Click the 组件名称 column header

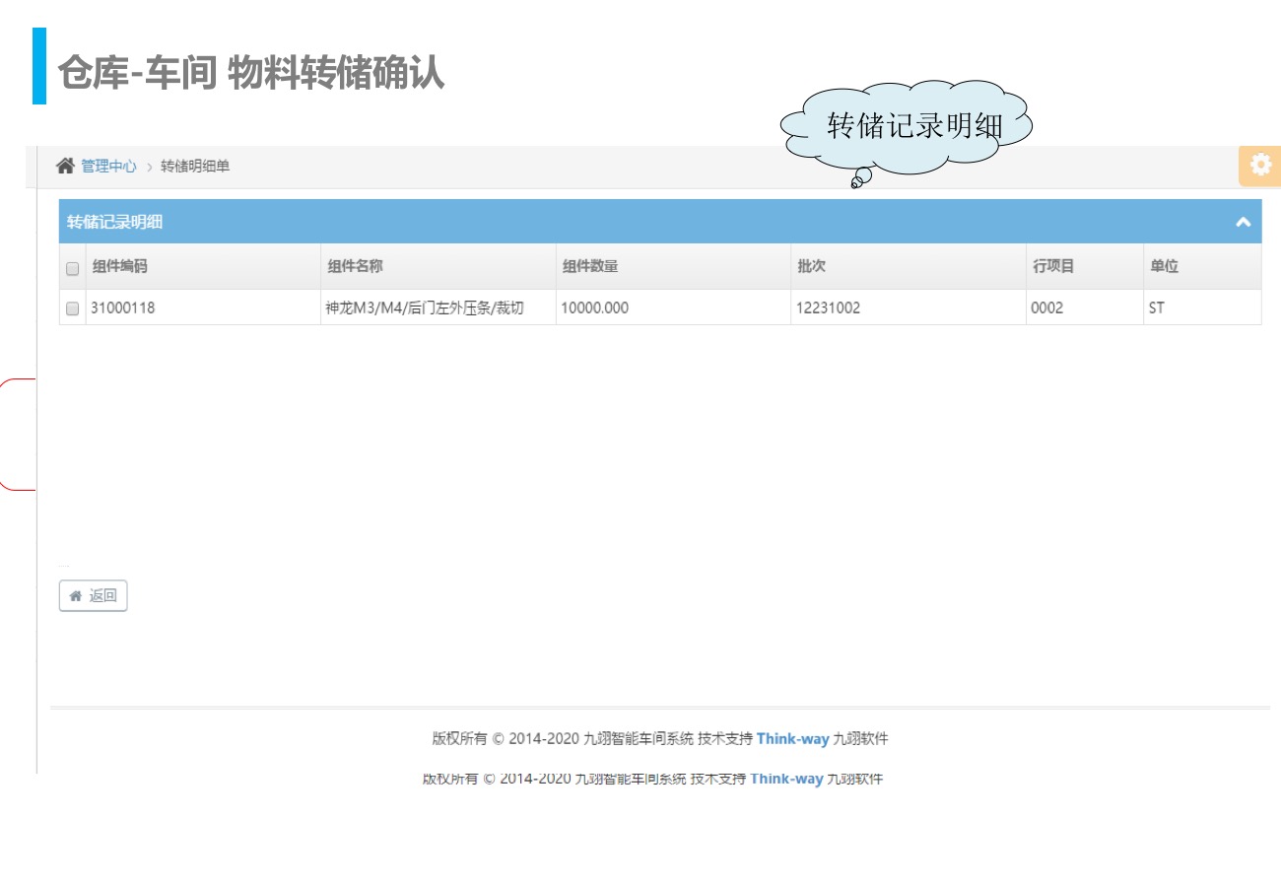pos(355,267)
